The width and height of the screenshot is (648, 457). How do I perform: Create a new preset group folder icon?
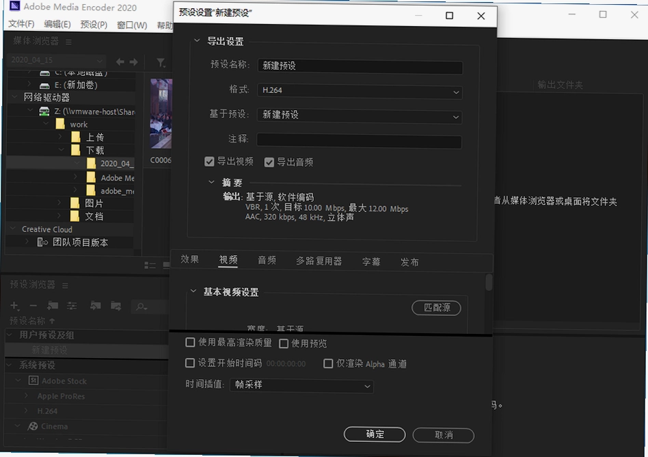(x=53, y=306)
